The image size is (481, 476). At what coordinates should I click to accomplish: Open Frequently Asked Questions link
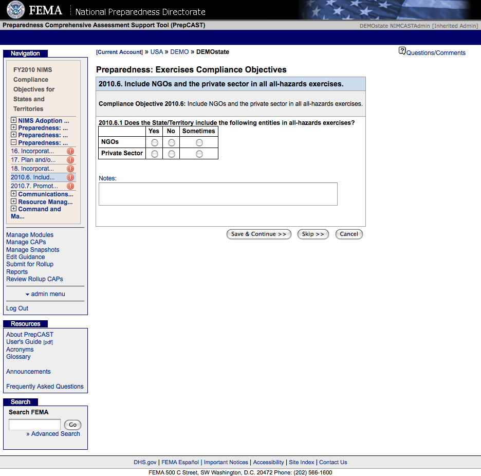click(x=45, y=387)
